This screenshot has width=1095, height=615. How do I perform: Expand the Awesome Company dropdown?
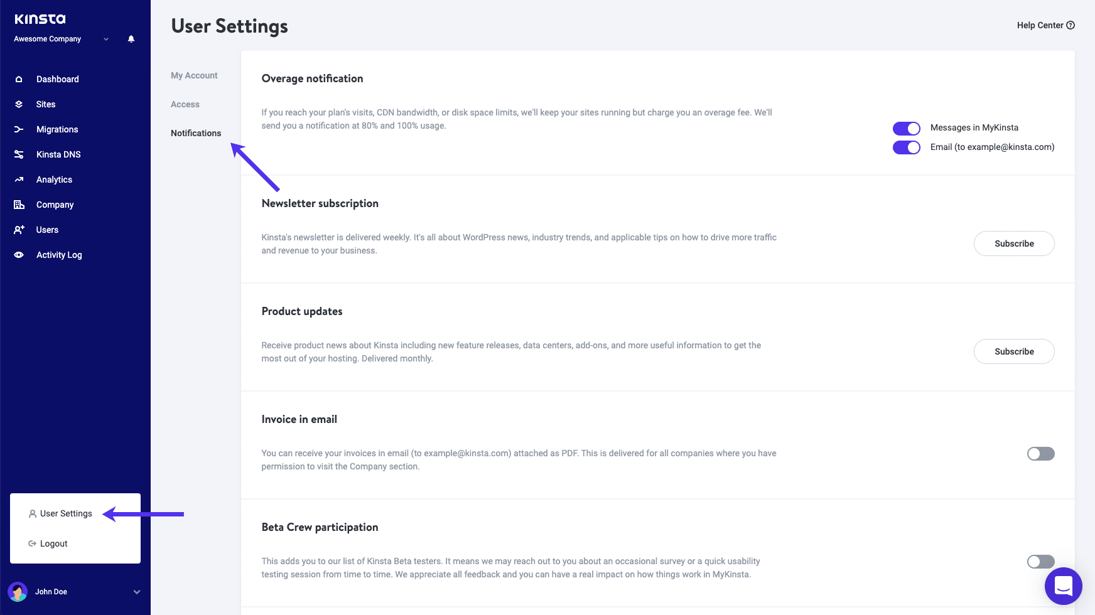point(106,39)
